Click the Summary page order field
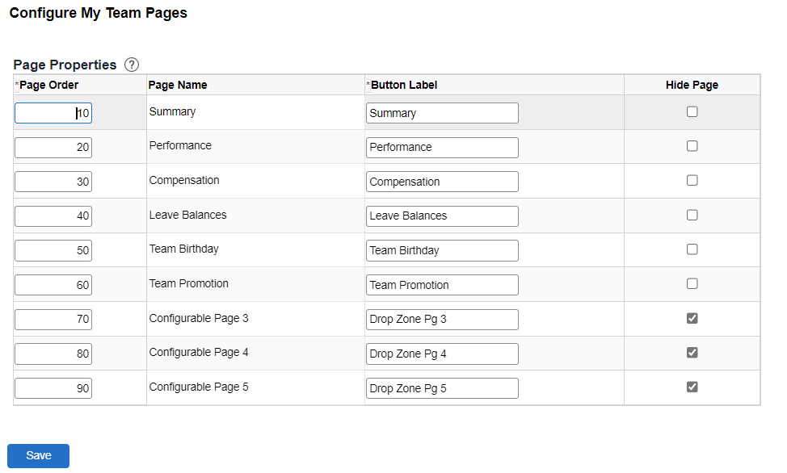 coord(53,113)
